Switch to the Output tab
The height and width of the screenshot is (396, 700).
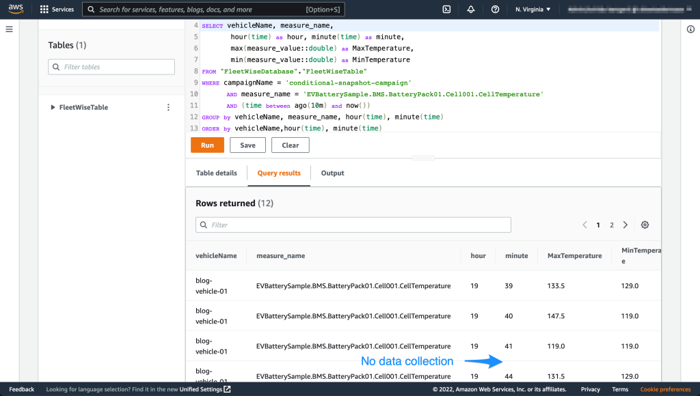click(x=332, y=173)
